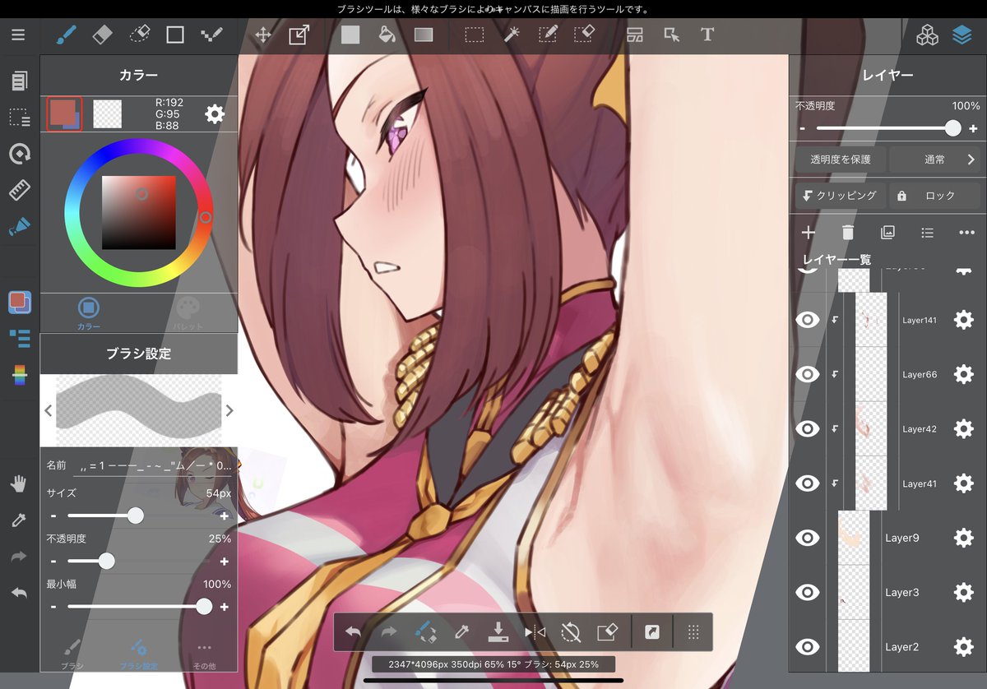Show next brush with right chevron
The height and width of the screenshot is (689, 987).
229,410
